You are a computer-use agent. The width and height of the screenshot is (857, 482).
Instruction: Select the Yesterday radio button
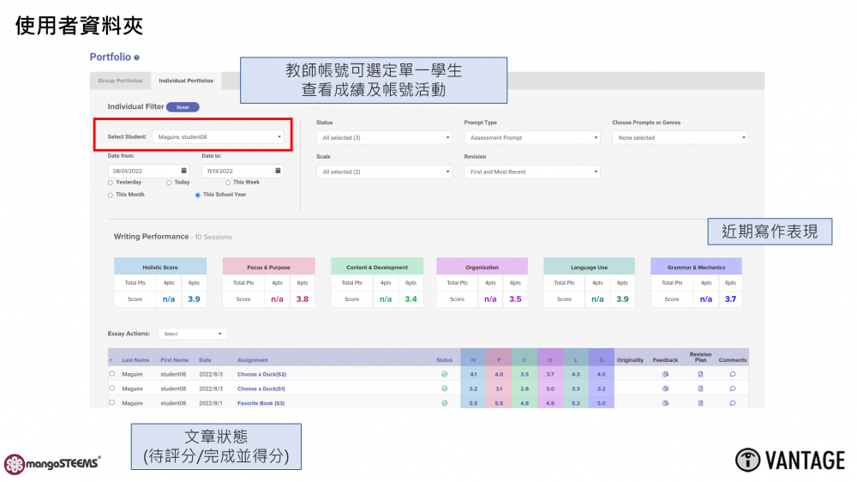(111, 183)
